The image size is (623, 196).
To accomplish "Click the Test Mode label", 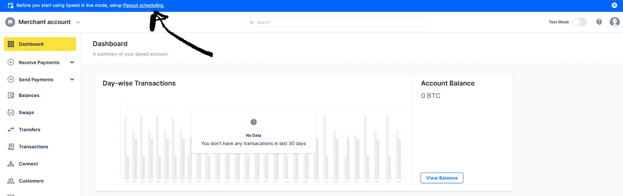I will [x=559, y=22].
